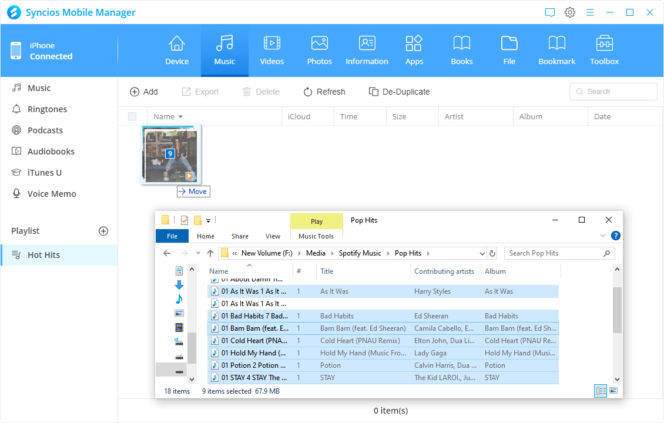This screenshot has width=664, height=423.
Task: Click the Syncios feedback chat icon
Action: 549,13
